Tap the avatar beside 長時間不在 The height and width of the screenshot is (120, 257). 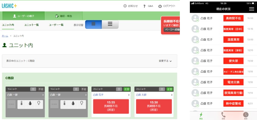pos(195,18)
